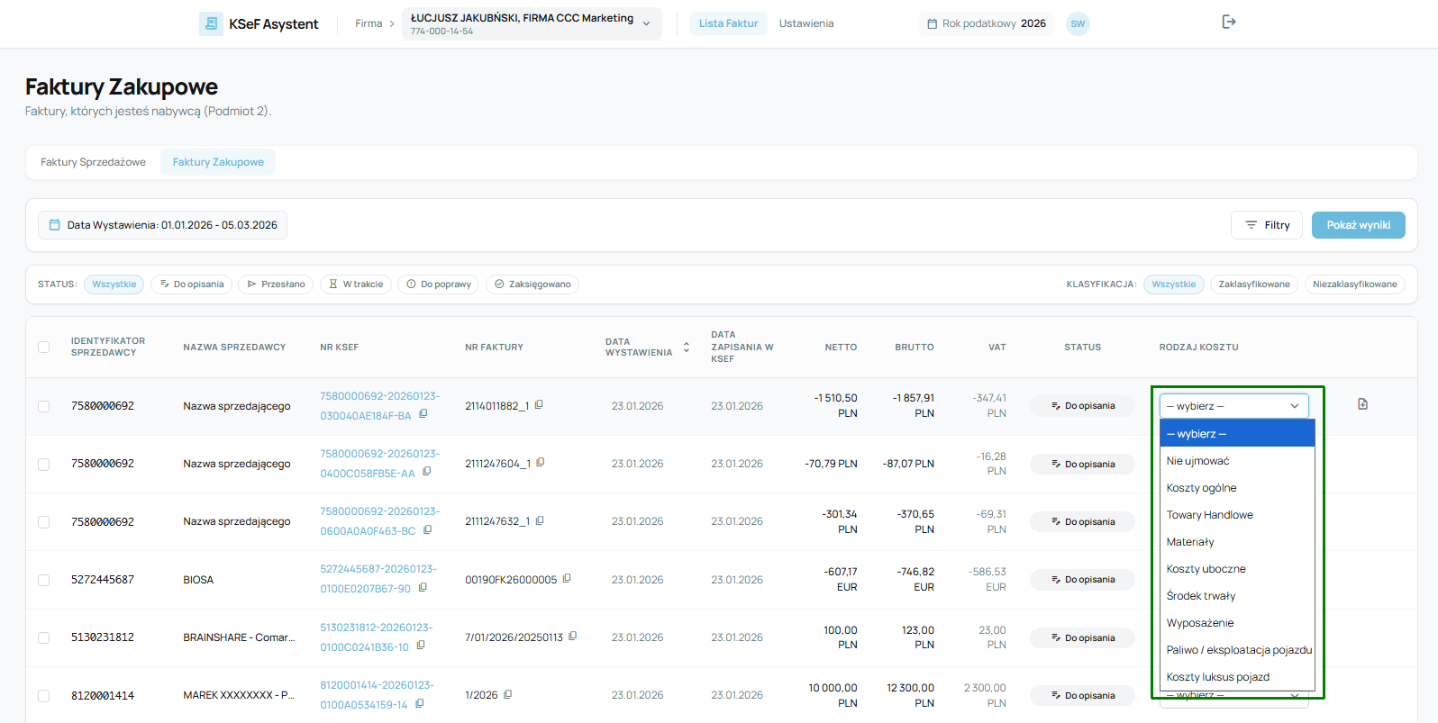
Task: Filter status by Do poprawy
Action: (x=438, y=285)
